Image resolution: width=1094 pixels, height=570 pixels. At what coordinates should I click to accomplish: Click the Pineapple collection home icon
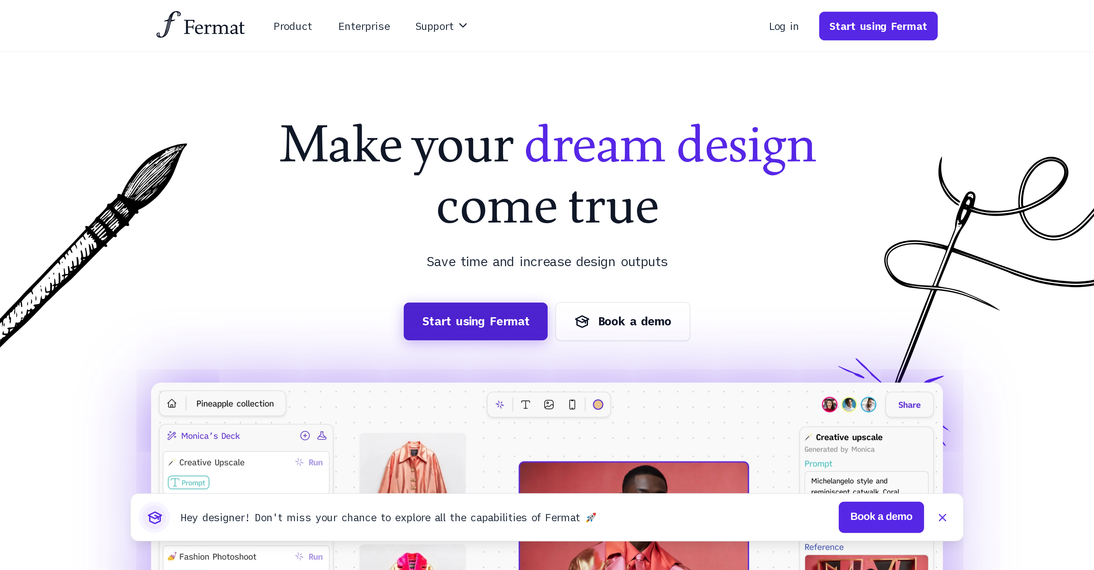(x=172, y=404)
